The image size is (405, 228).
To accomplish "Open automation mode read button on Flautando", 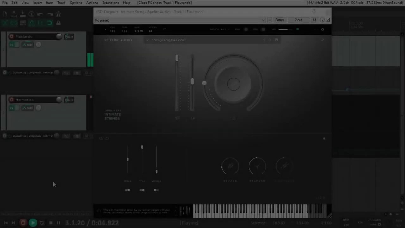I will tap(28, 45).
